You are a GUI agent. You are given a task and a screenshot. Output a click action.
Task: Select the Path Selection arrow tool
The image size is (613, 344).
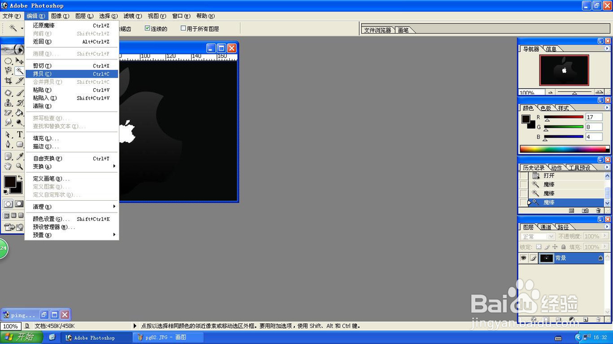8,134
